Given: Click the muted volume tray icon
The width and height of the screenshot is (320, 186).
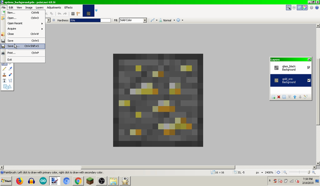Looking at the screenshot, I should (297, 181).
